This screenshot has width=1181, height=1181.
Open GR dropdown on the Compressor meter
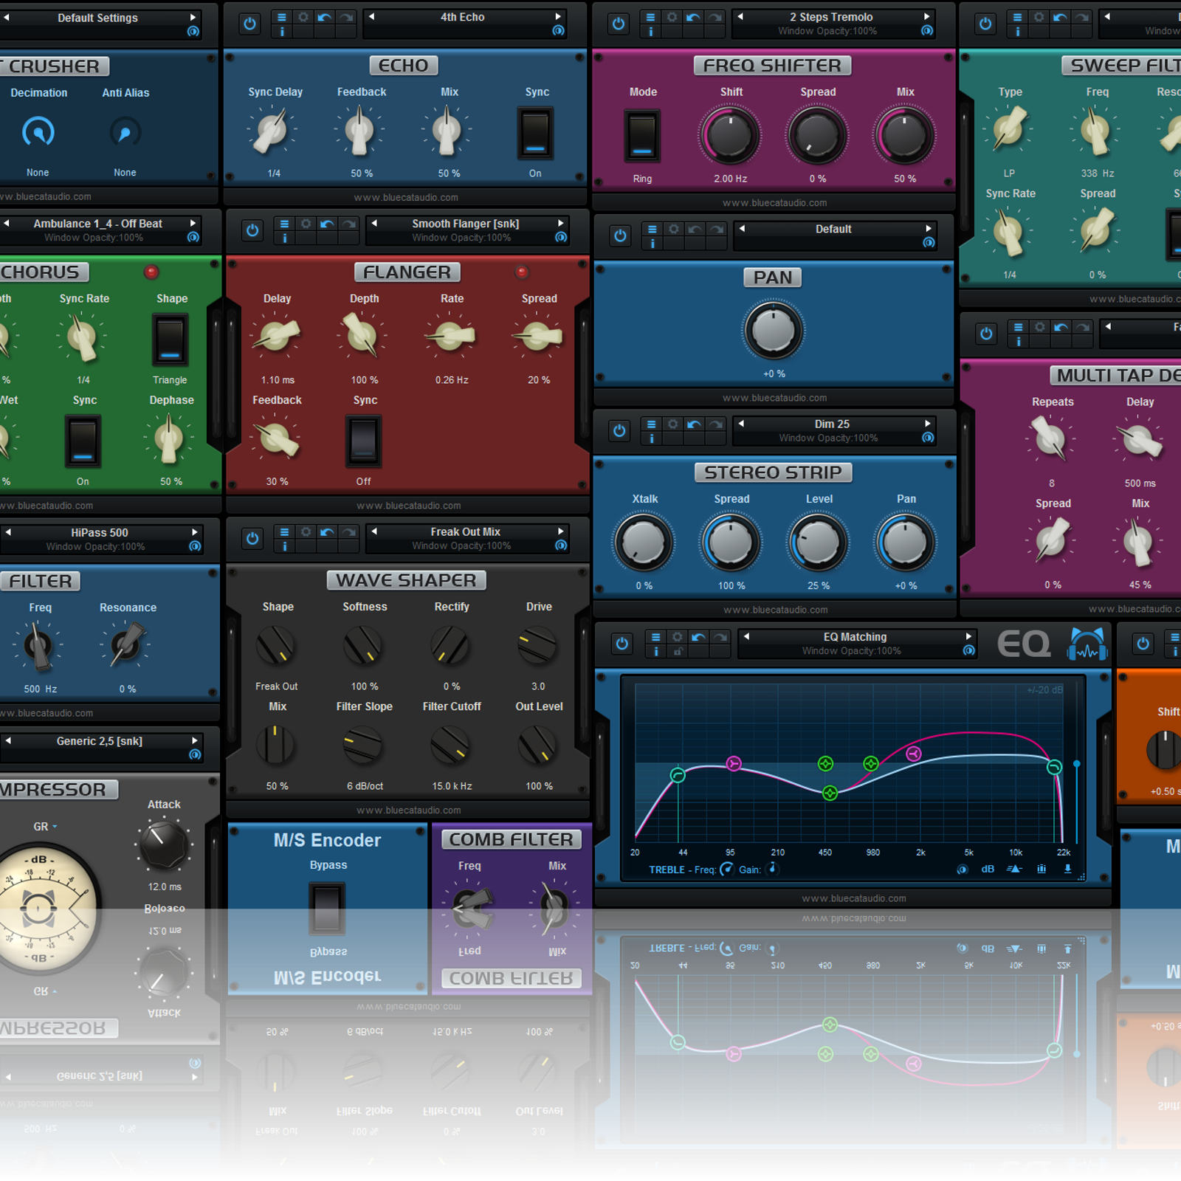(46, 827)
